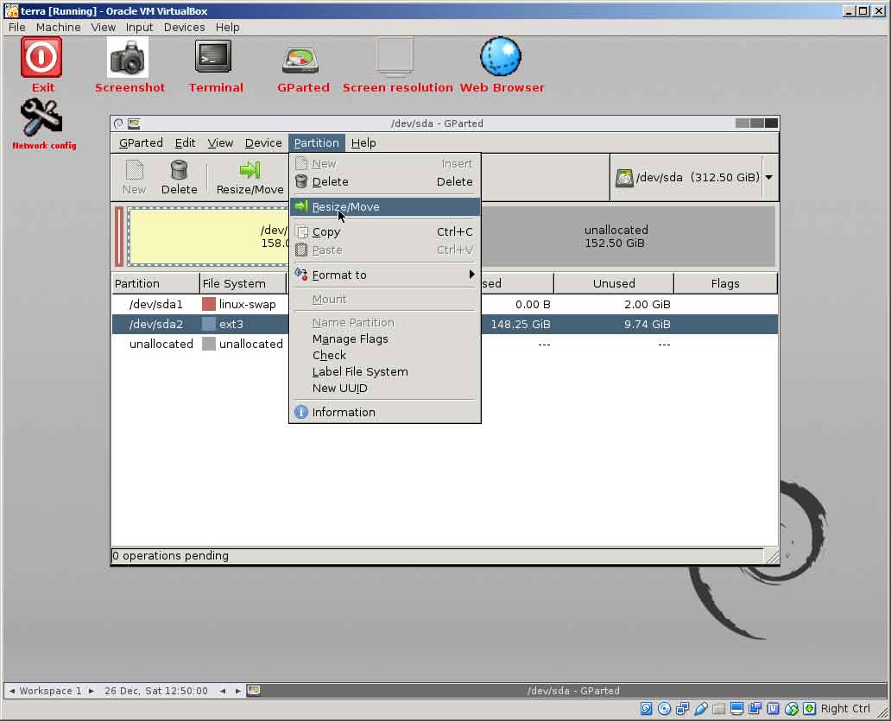
Task: Open Information from the Partition menu
Action: coord(385,412)
